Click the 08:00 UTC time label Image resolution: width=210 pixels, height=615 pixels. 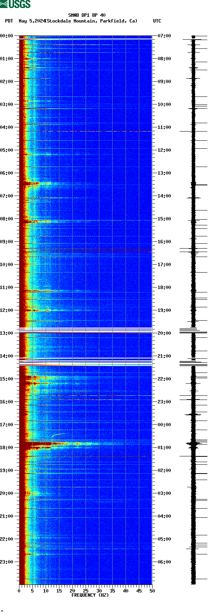click(164, 59)
